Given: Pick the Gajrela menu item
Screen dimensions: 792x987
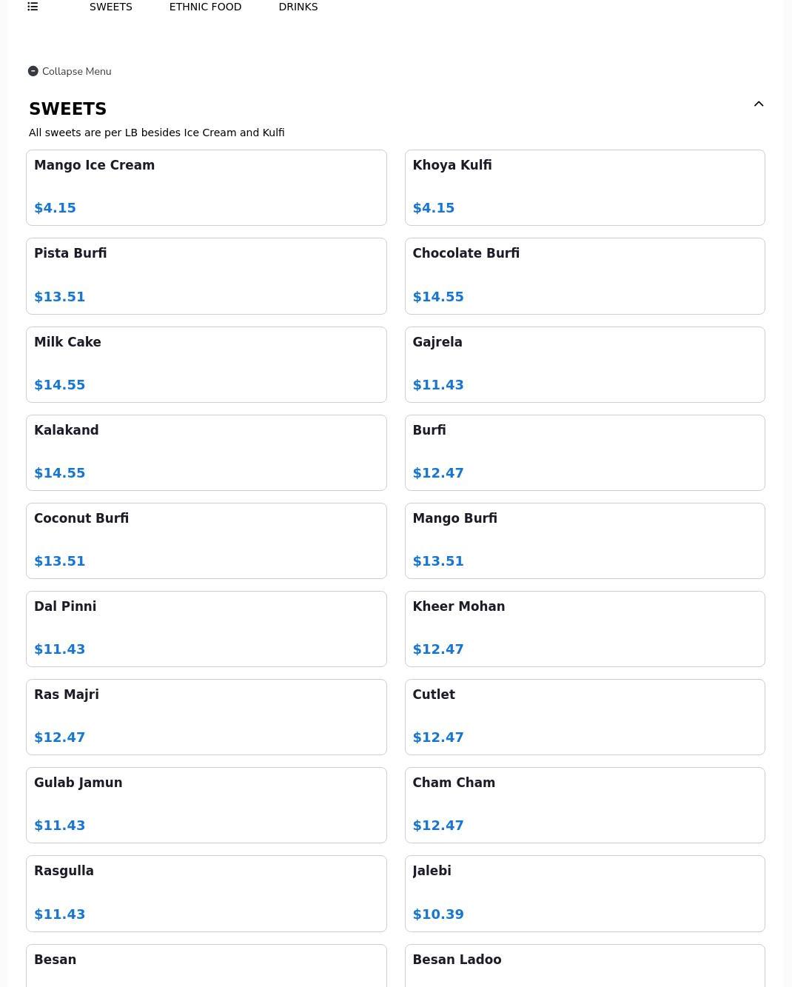Looking at the screenshot, I should coord(585,364).
